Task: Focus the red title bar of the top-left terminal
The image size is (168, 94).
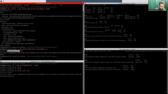Action: [x=42, y=3]
